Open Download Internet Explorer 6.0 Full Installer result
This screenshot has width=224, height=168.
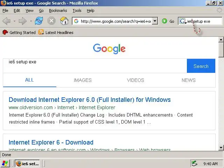[90, 100]
